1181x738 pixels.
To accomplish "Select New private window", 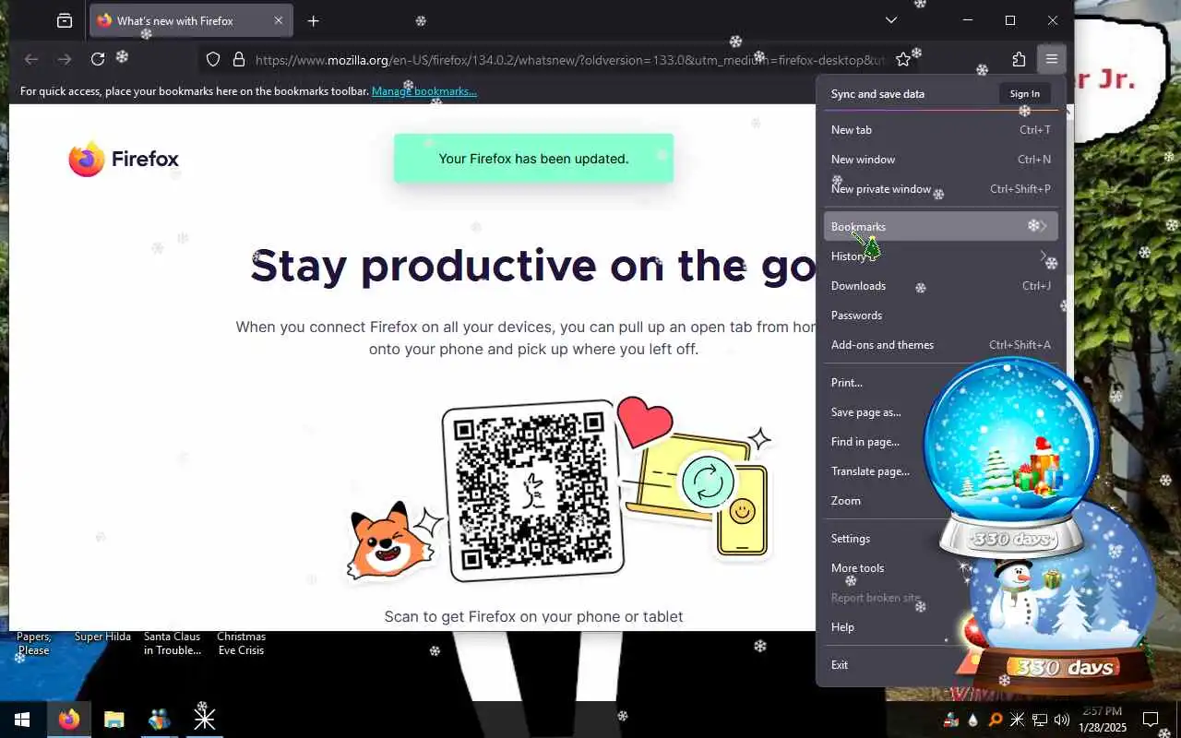I will click(940, 189).
